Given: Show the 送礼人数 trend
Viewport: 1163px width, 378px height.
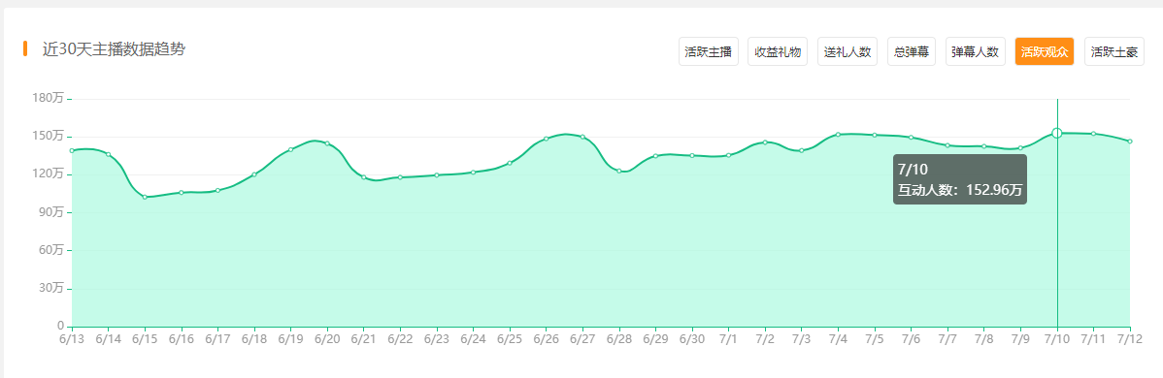Looking at the screenshot, I should click(x=847, y=52).
